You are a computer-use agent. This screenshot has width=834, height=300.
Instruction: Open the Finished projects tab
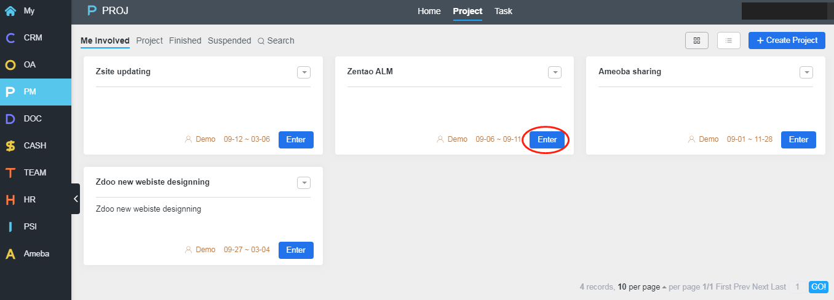pyautogui.click(x=185, y=40)
